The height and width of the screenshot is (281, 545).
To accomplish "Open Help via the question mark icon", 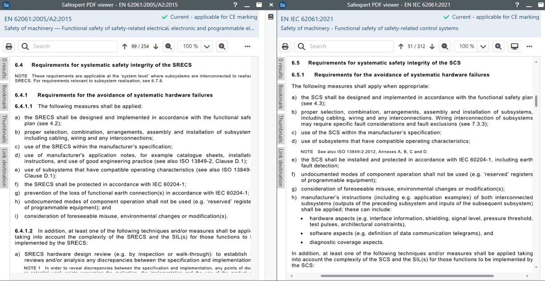I will [235, 5].
